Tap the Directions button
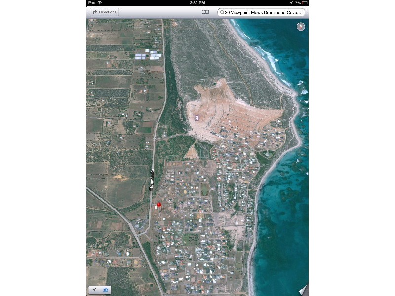This screenshot has width=395, height=296. [x=104, y=12]
